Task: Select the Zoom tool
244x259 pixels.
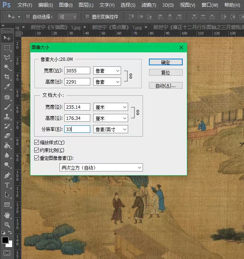Action: point(7,224)
